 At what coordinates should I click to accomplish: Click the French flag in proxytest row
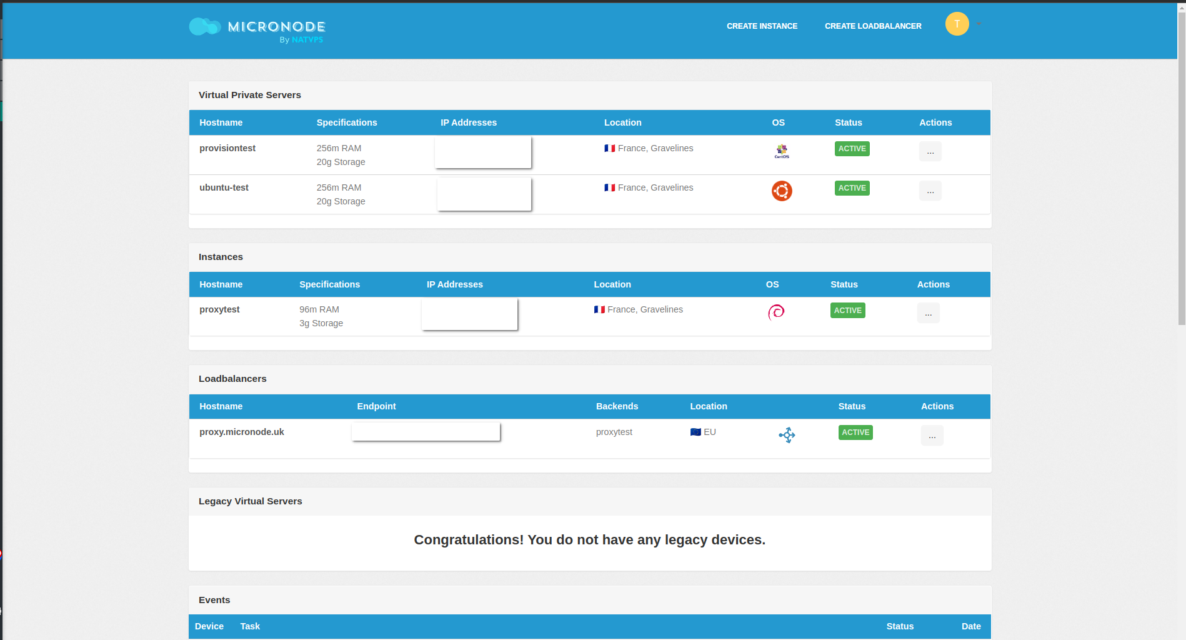[599, 310]
